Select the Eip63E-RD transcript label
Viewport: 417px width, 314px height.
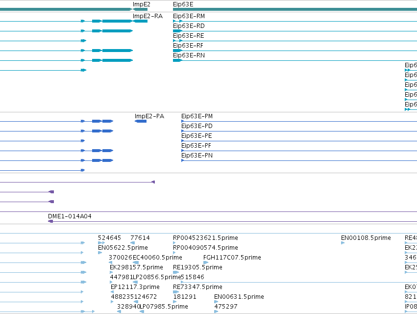point(189,26)
